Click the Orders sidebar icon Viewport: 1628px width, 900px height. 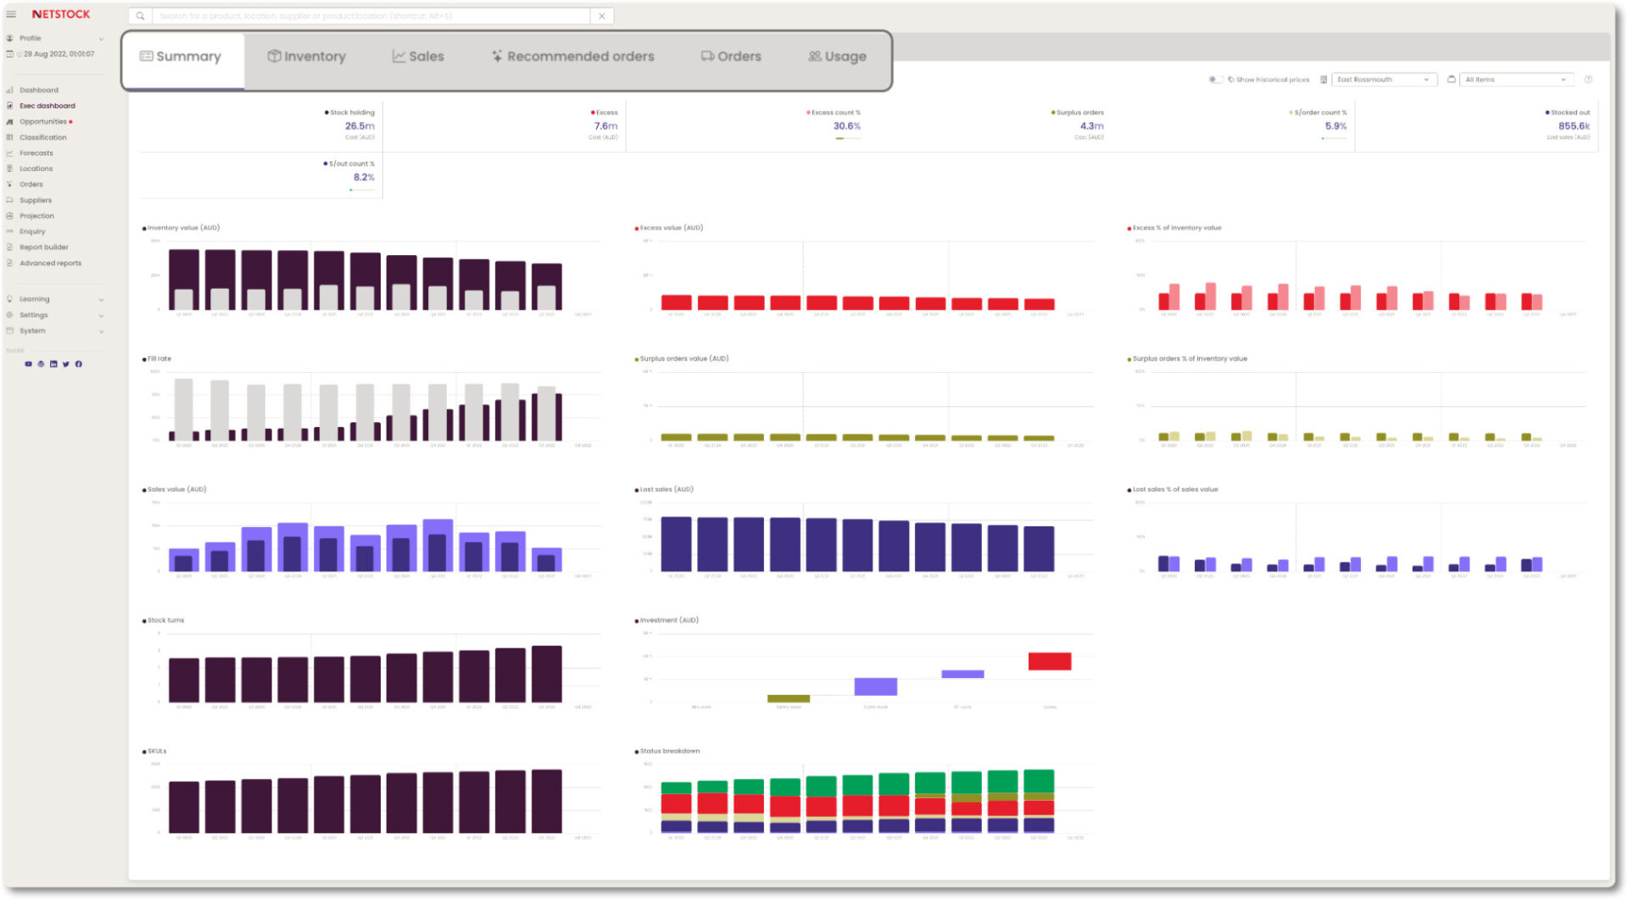point(10,185)
